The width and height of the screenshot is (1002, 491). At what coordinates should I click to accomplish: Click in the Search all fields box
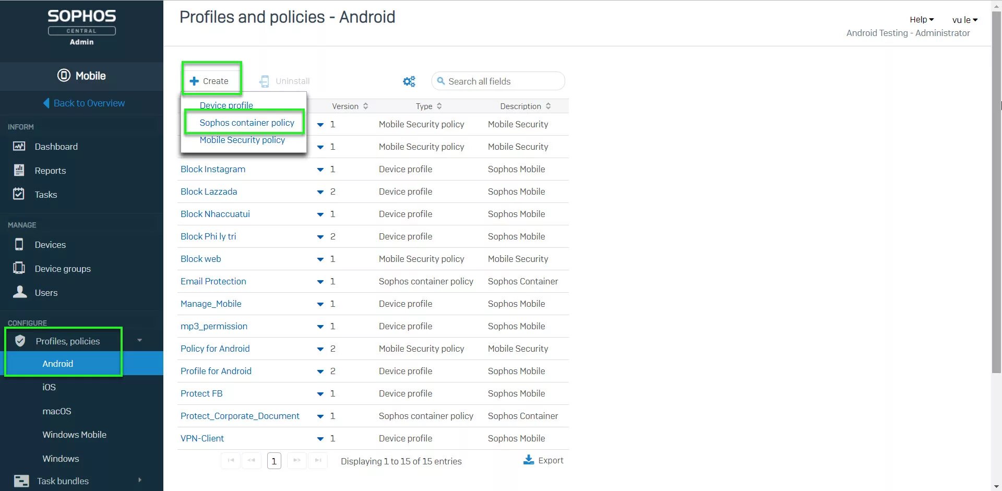click(x=498, y=81)
